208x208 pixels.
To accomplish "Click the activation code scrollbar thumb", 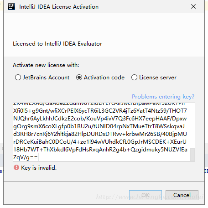I will 192,155.
